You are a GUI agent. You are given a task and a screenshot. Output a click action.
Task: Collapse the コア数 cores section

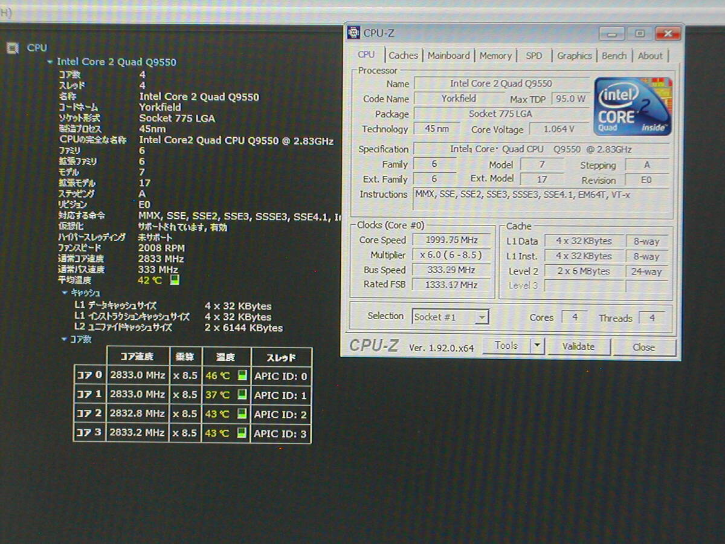(65, 339)
